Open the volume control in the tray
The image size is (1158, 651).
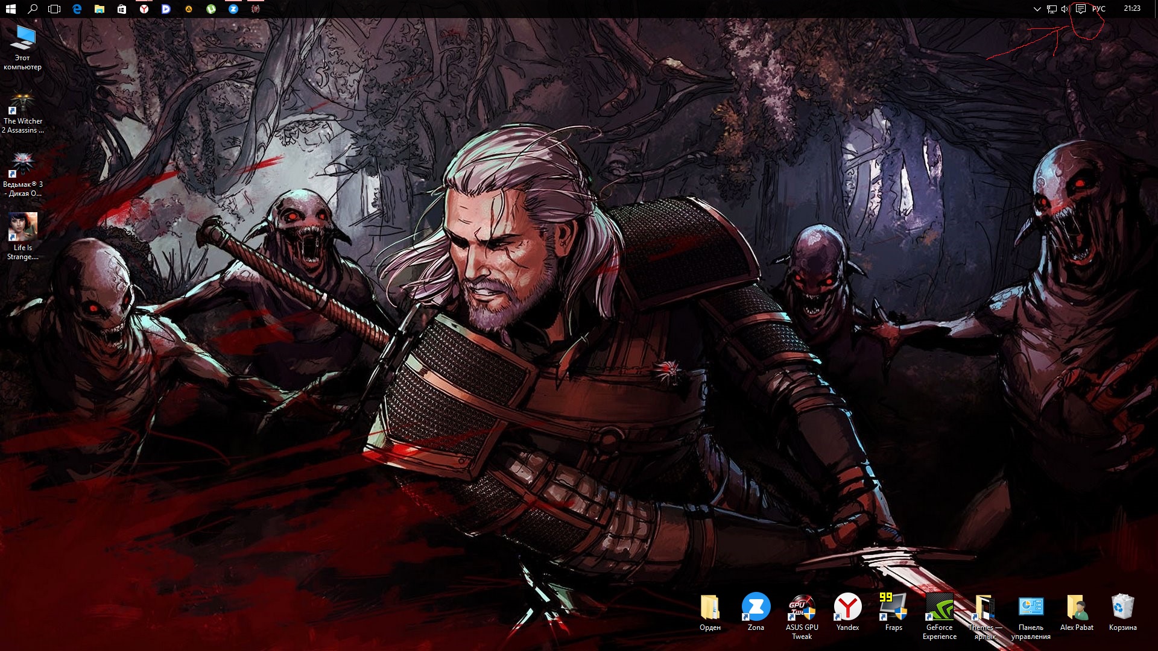[1065, 9]
